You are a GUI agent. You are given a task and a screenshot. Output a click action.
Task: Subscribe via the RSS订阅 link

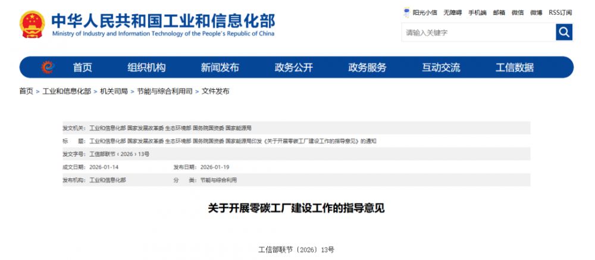[x=560, y=12]
